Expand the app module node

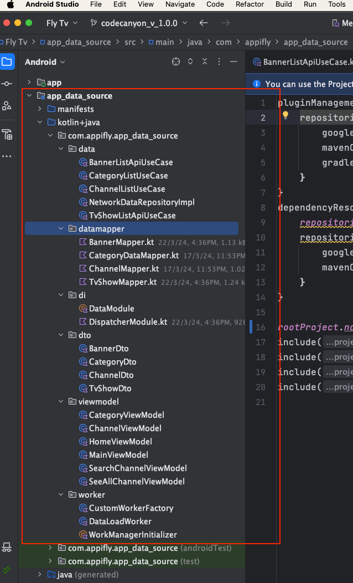point(30,83)
